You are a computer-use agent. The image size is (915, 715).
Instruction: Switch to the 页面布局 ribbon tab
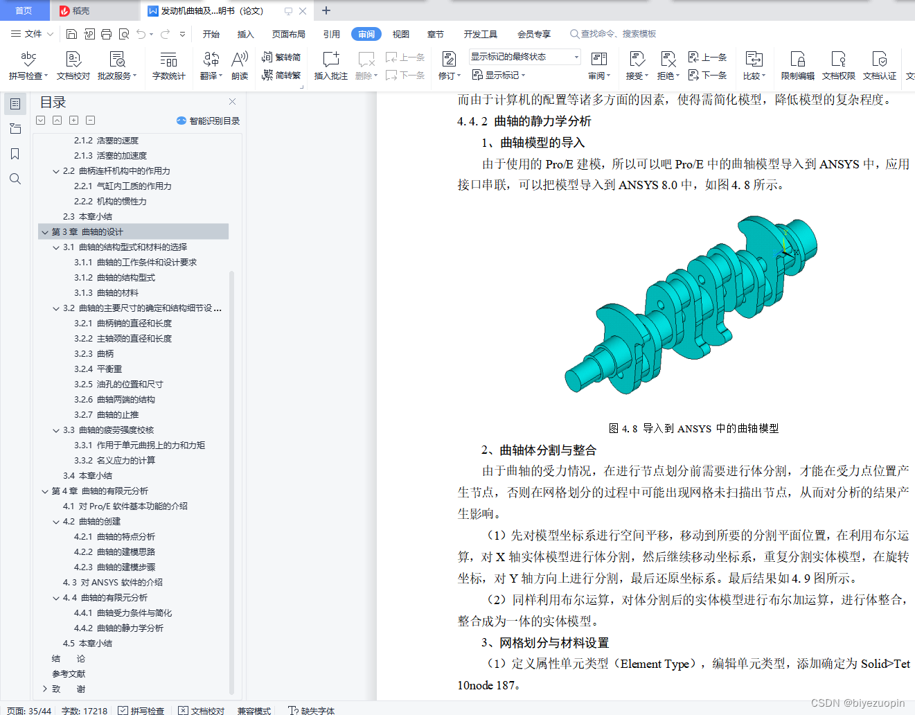pos(289,34)
